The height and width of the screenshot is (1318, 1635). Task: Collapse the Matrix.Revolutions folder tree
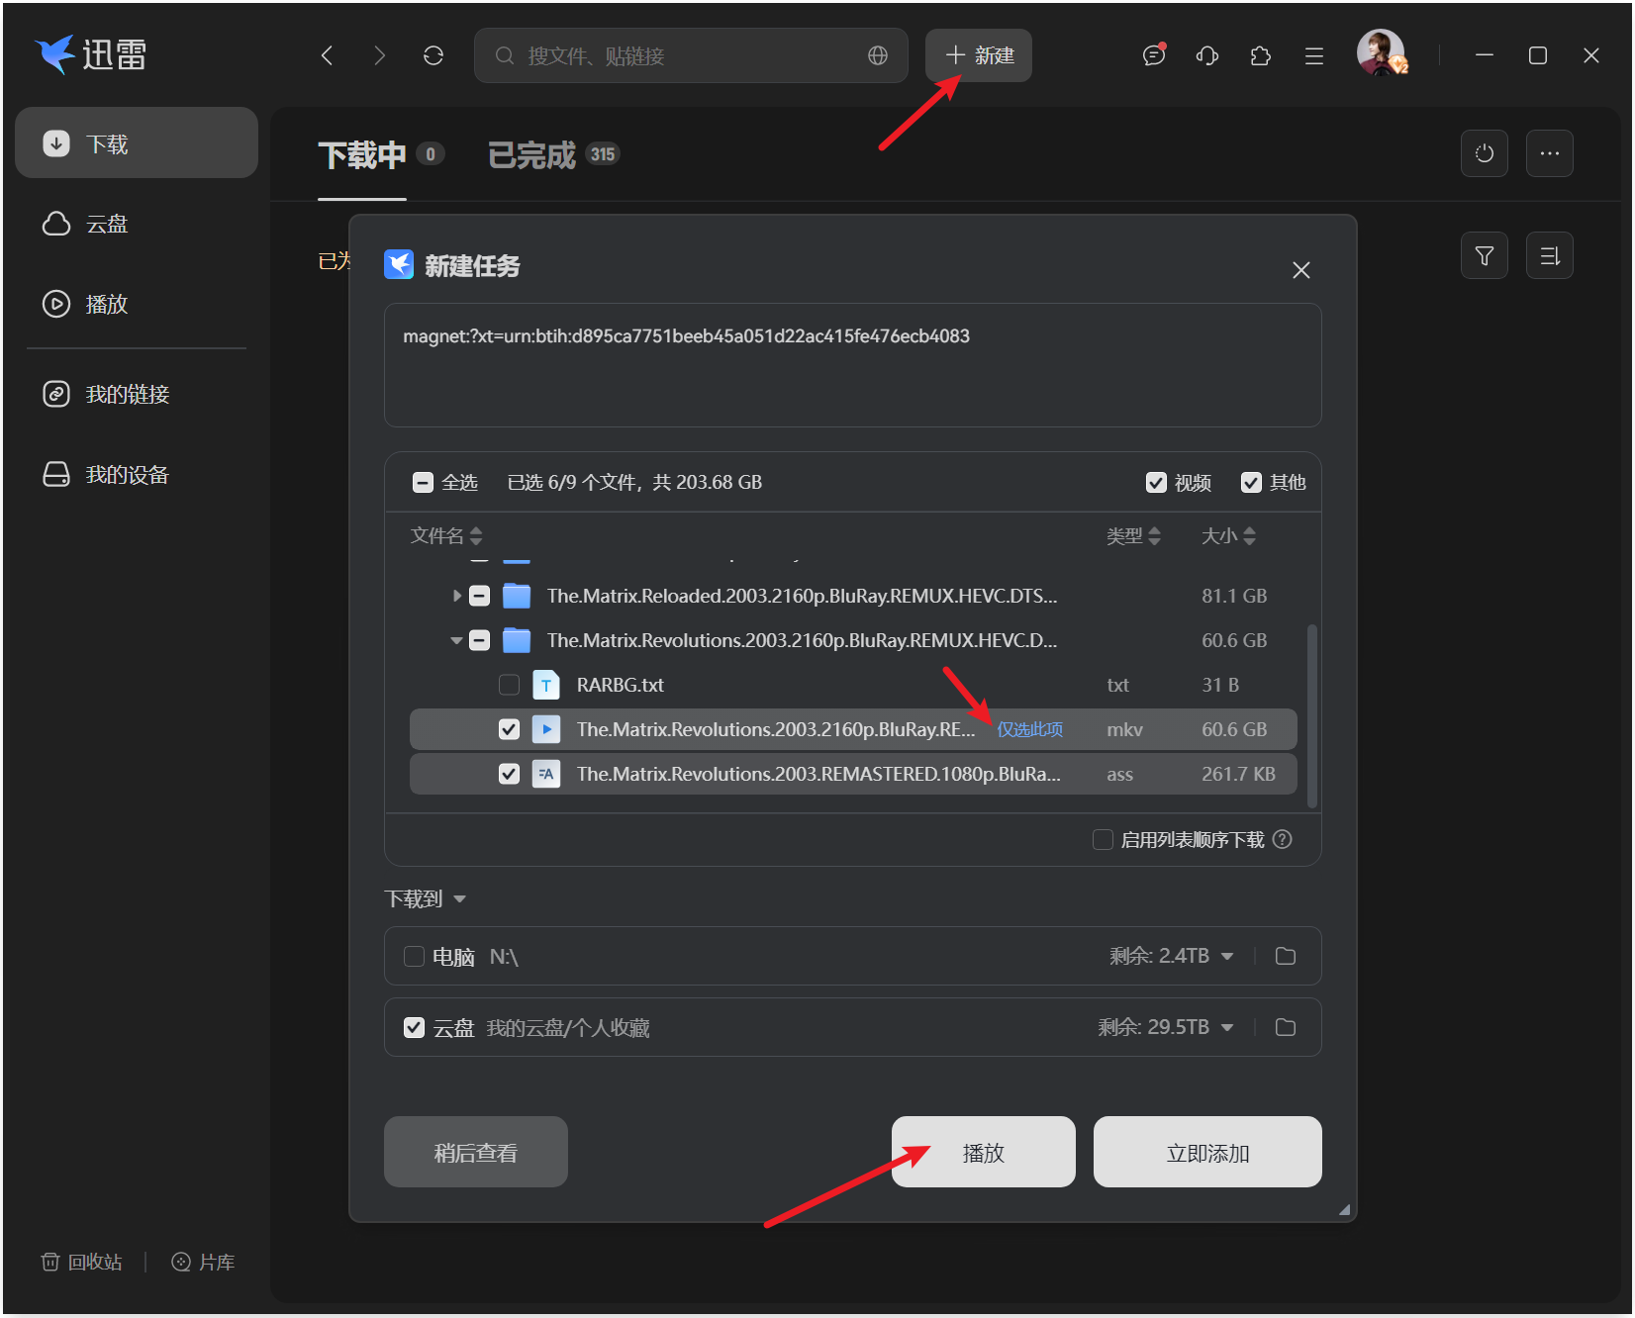tap(456, 640)
